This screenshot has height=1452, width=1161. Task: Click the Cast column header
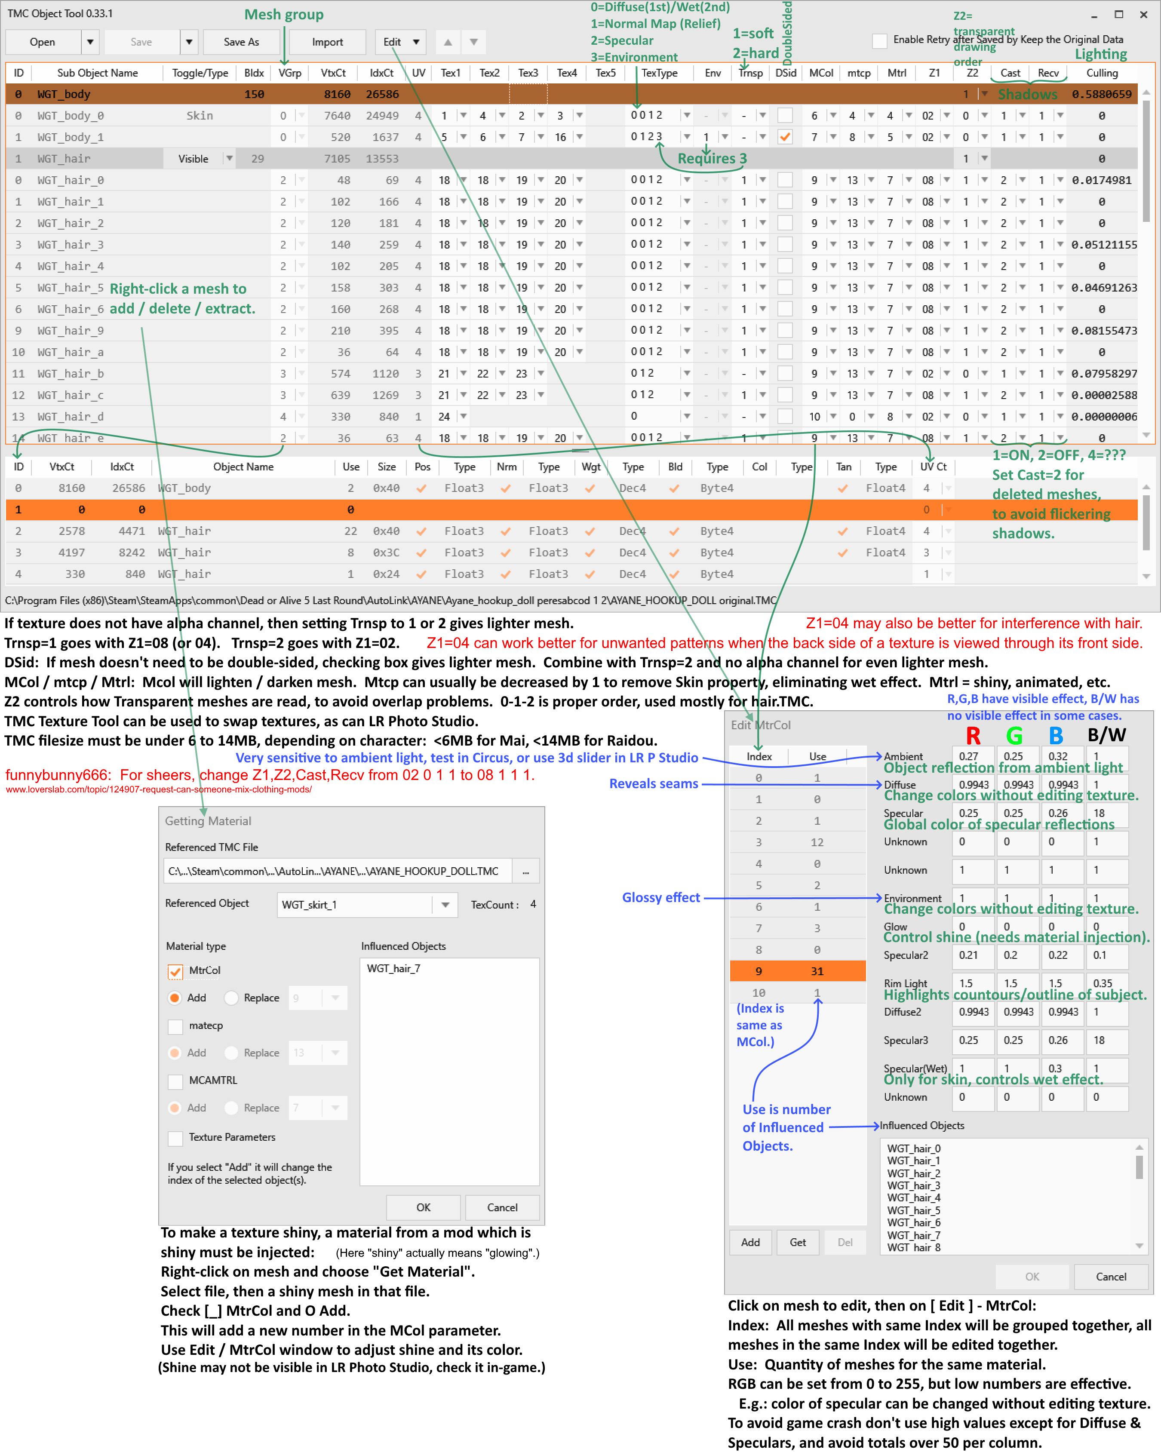click(x=1010, y=73)
